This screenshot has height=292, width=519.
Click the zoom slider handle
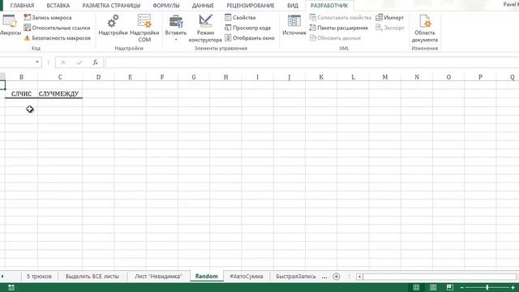point(487,287)
